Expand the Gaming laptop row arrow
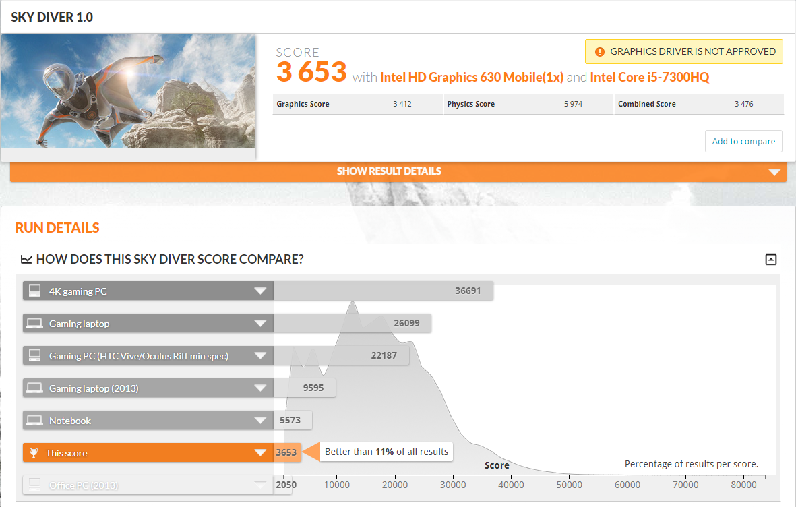Viewport: 796px width, 507px height. pos(260,324)
